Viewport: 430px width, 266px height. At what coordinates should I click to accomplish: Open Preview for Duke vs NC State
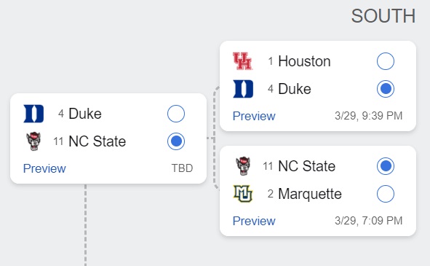pyautogui.click(x=44, y=168)
